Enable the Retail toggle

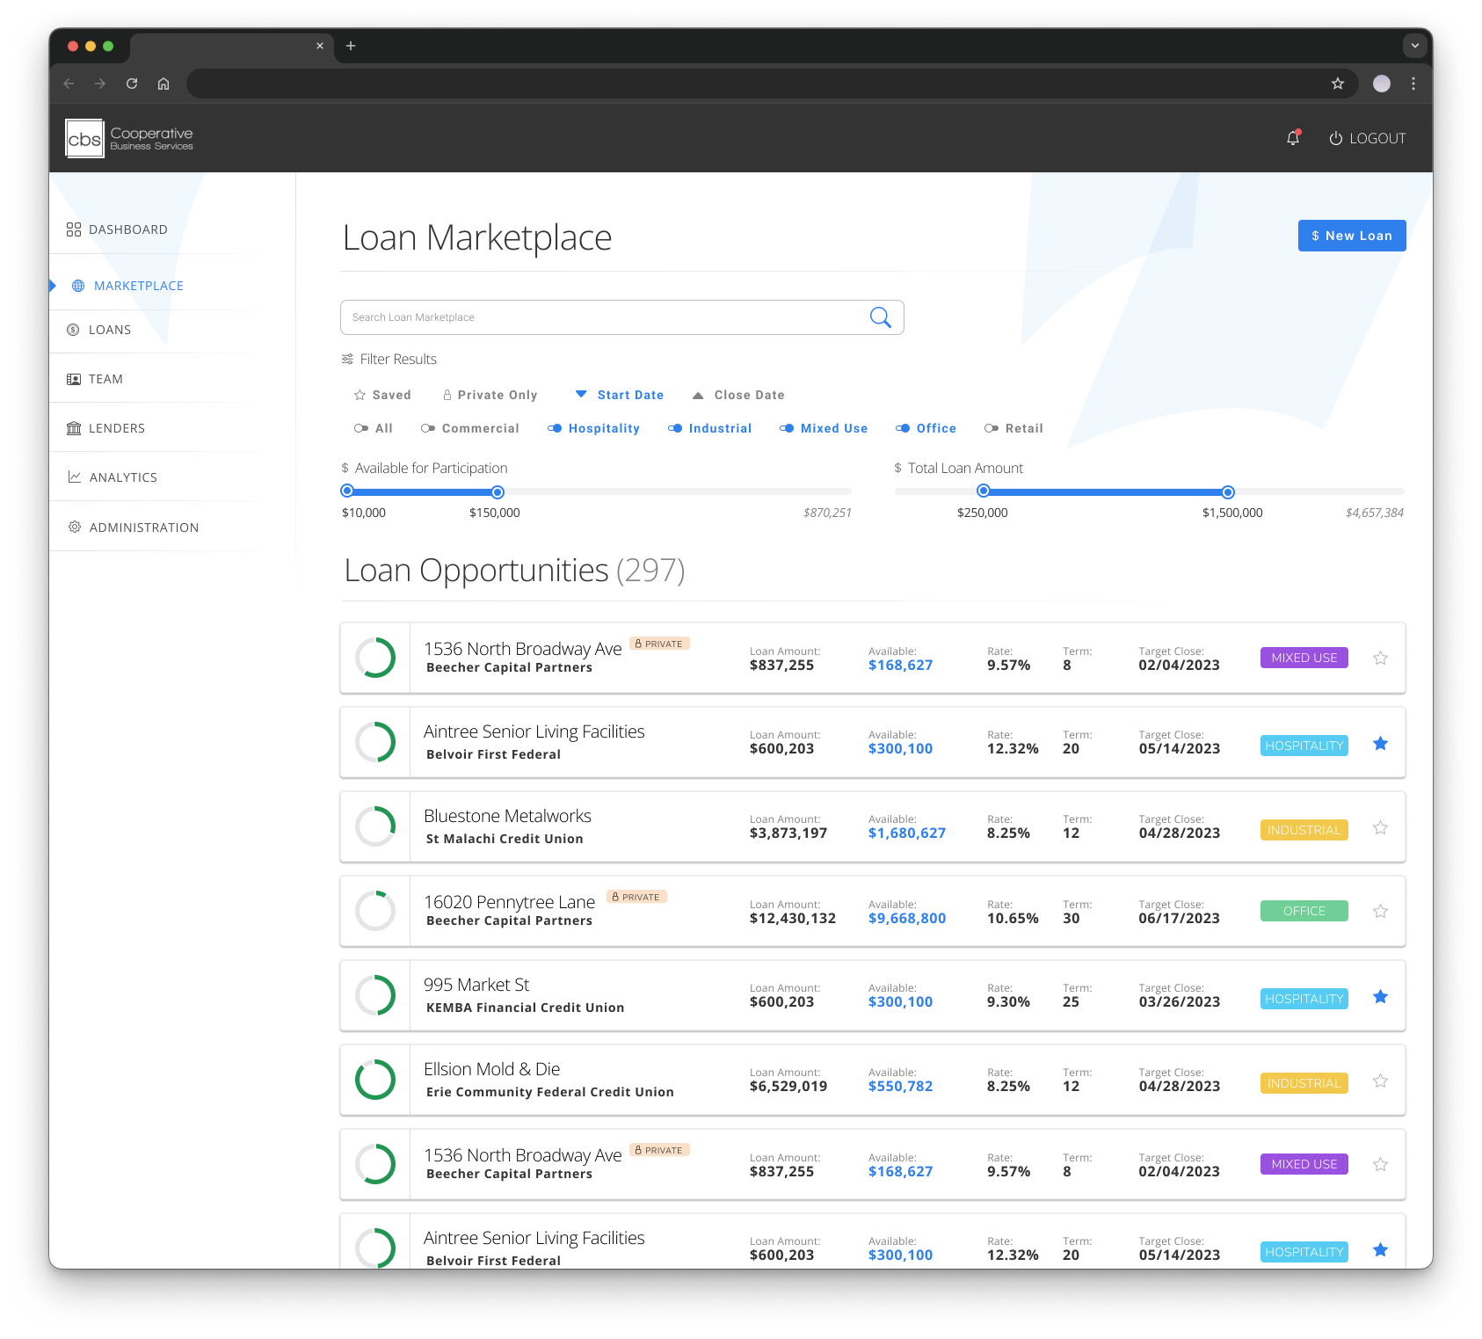(1013, 428)
